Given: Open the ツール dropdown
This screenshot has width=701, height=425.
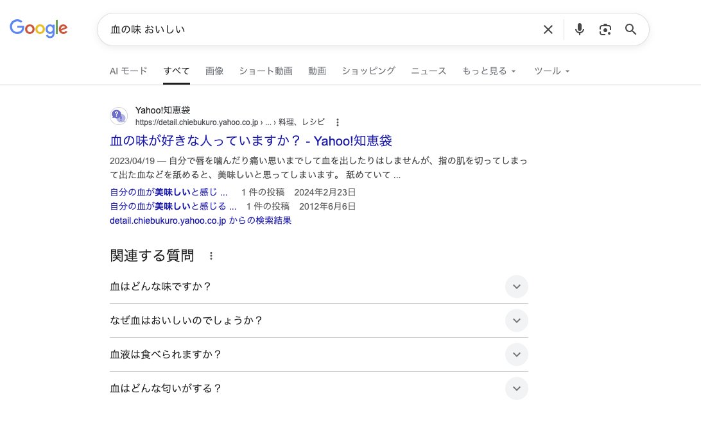Looking at the screenshot, I should coord(551,71).
